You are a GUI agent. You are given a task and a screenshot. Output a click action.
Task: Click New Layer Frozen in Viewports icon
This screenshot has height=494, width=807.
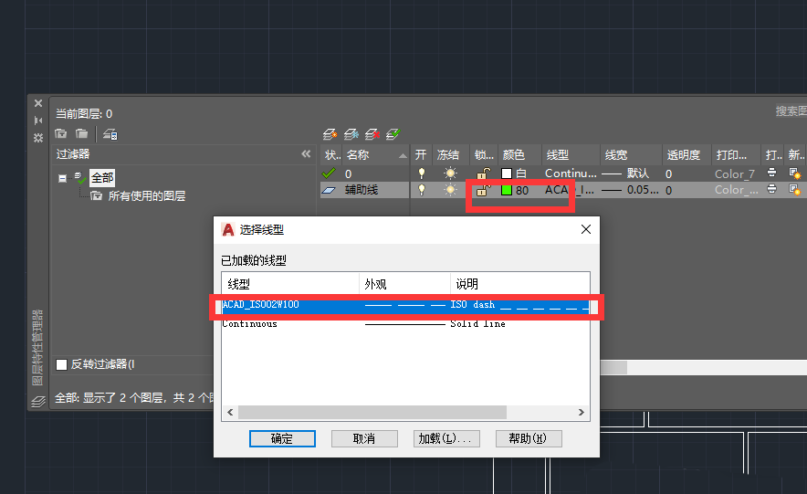click(x=351, y=134)
